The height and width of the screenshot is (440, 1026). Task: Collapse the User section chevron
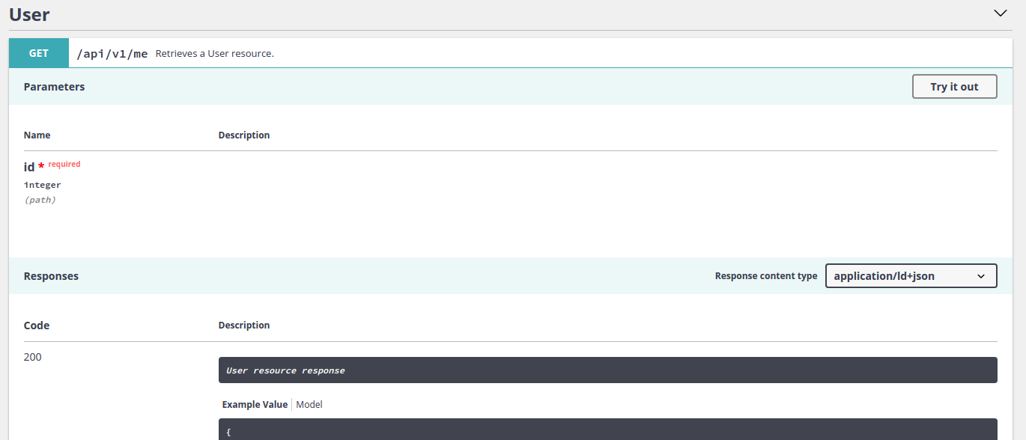pyautogui.click(x=1001, y=13)
